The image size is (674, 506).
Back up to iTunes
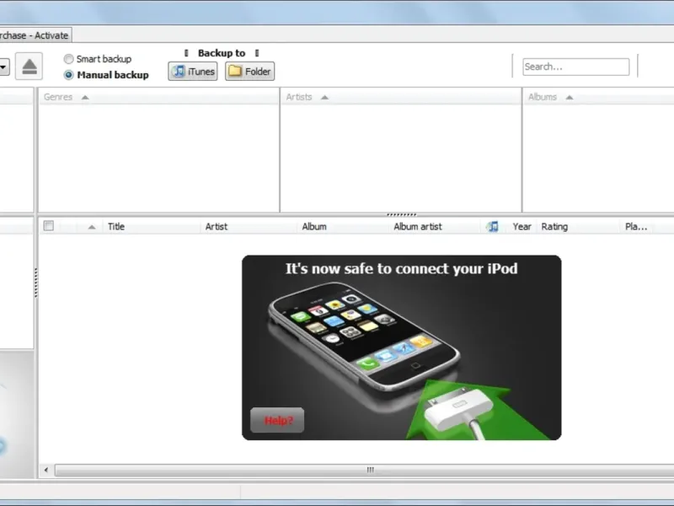point(193,72)
